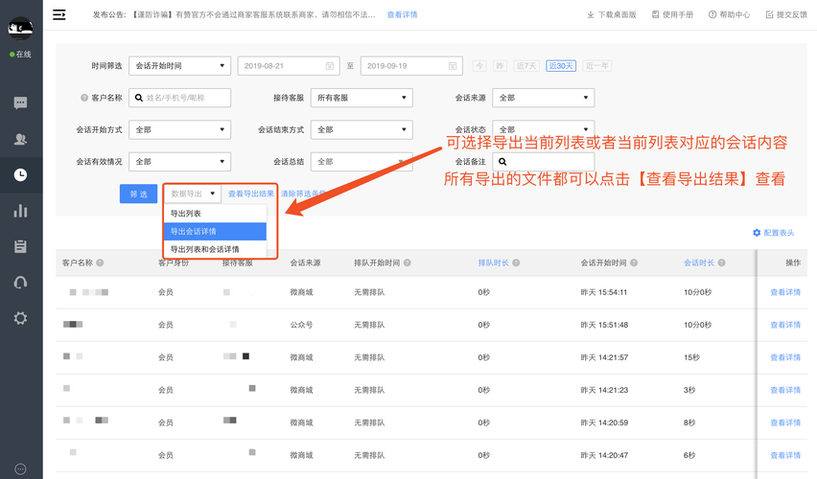Open the history clock sidebar icon

coord(20,175)
